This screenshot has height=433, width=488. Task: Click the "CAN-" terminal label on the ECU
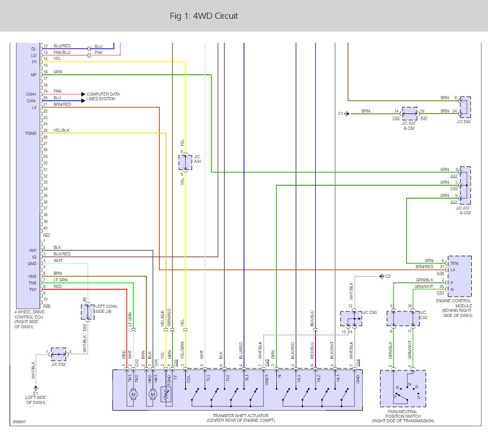coord(31,101)
